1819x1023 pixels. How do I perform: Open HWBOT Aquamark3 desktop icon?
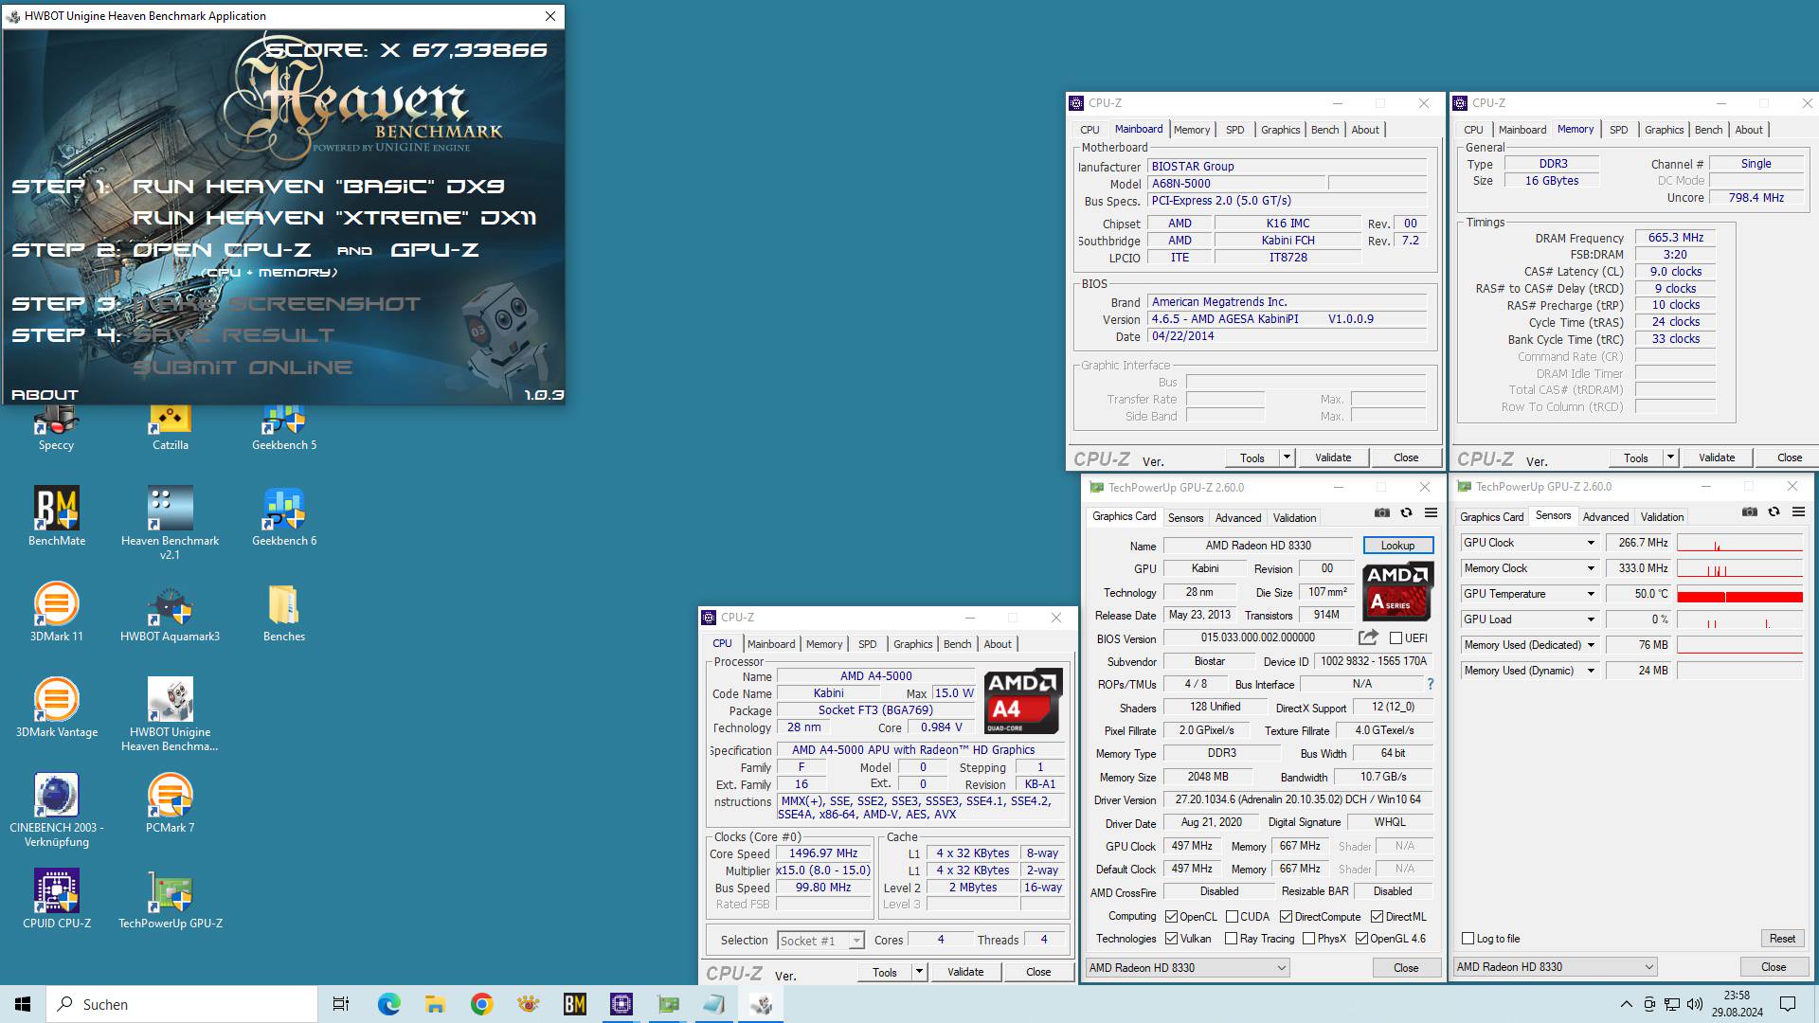pos(171,612)
